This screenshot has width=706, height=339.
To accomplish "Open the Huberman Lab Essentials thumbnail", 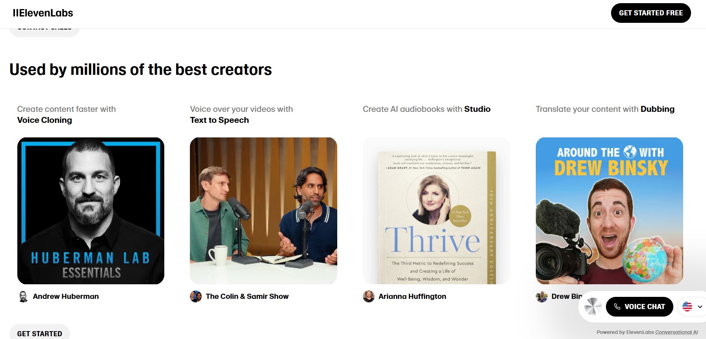I will [91, 211].
